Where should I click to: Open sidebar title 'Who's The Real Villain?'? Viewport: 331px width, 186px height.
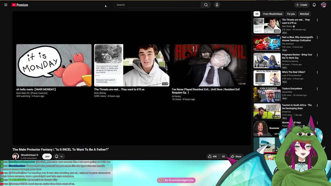294,72
